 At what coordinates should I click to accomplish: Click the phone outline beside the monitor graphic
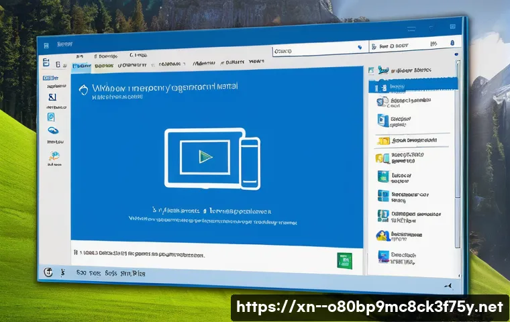point(250,163)
